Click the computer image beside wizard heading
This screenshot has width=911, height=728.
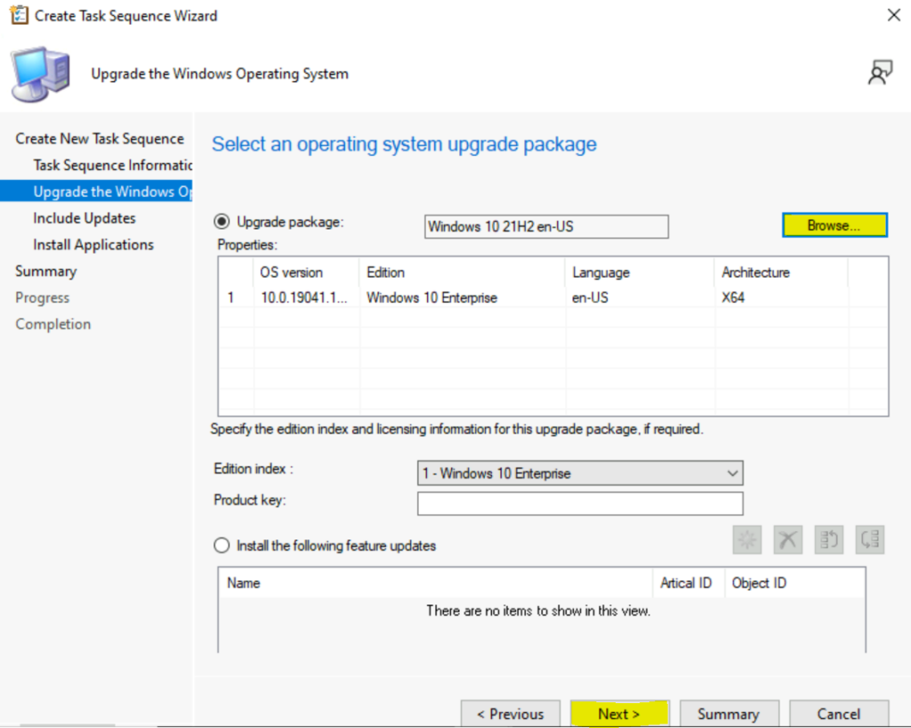[x=39, y=75]
